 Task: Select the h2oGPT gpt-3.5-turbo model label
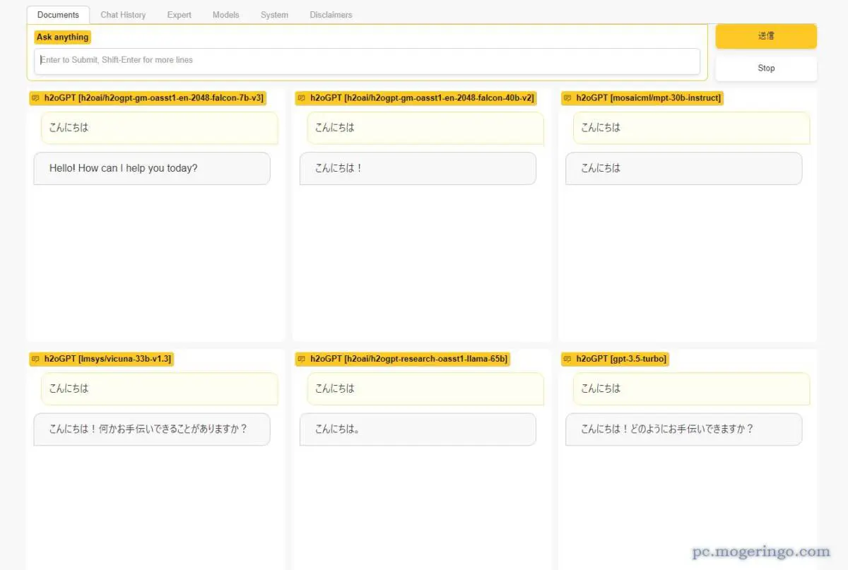click(x=615, y=359)
